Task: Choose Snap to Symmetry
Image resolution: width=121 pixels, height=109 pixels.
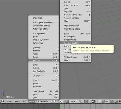Action: [44, 40]
